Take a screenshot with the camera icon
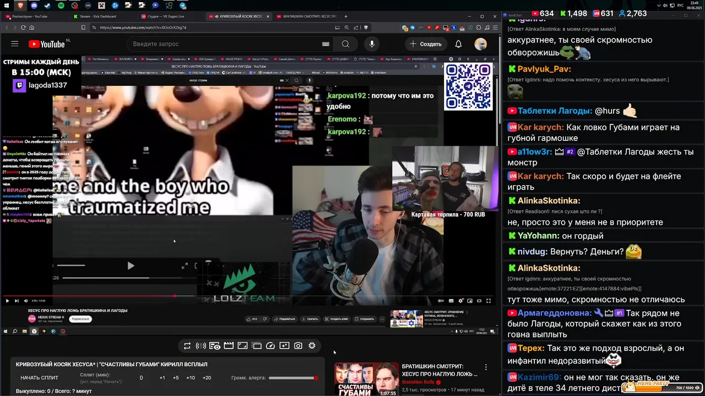The width and height of the screenshot is (705, 396). coord(298,346)
